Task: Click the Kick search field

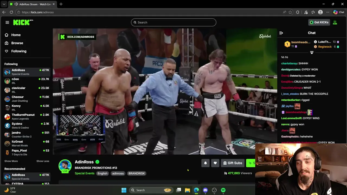Action: pyautogui.click(x=173, y=22)
